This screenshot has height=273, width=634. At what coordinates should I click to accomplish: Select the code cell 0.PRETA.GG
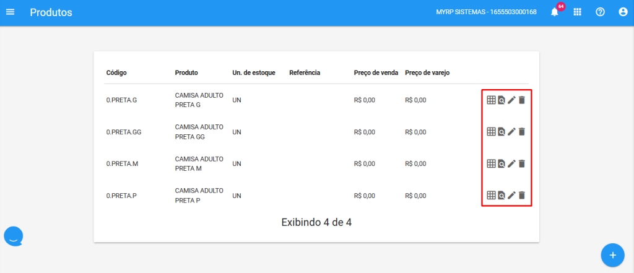coord(124,132)
